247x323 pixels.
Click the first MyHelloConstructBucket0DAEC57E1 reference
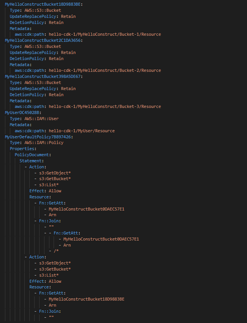(87, 209)
